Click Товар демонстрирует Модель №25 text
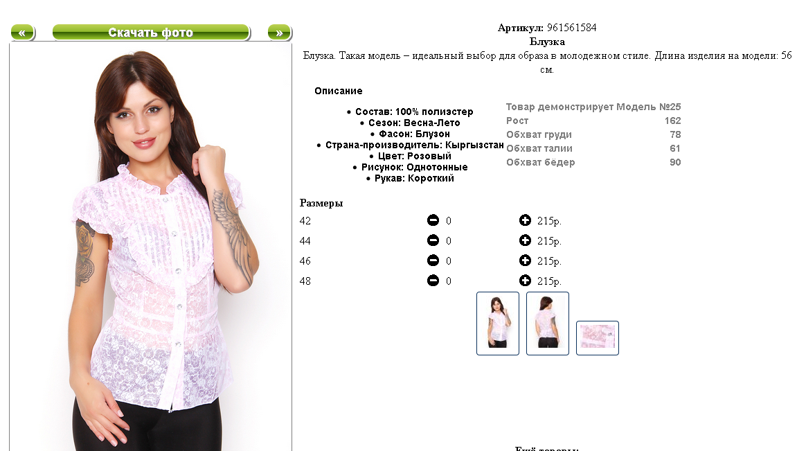 (x=593, y=107)
